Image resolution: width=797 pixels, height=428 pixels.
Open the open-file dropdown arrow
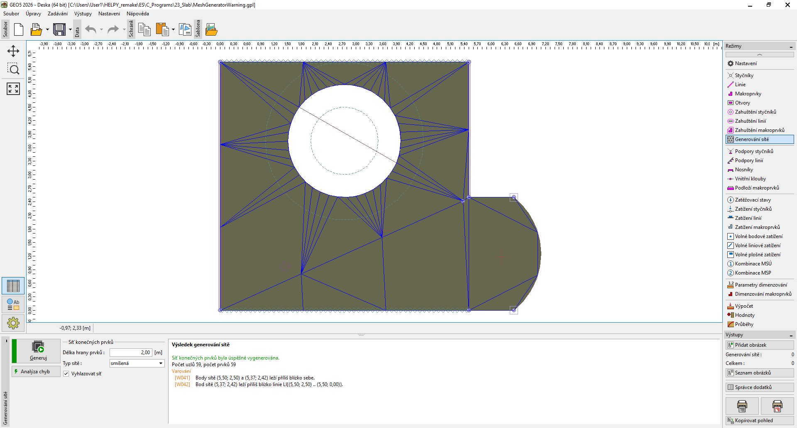47,29
